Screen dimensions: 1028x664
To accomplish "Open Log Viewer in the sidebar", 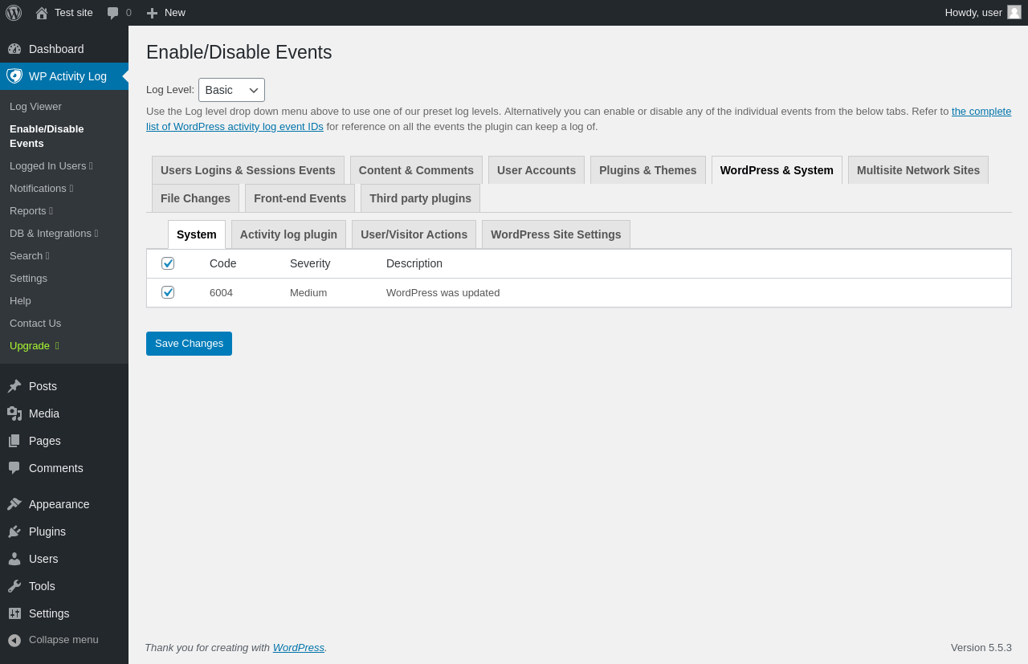I will (x=35, y=107).
